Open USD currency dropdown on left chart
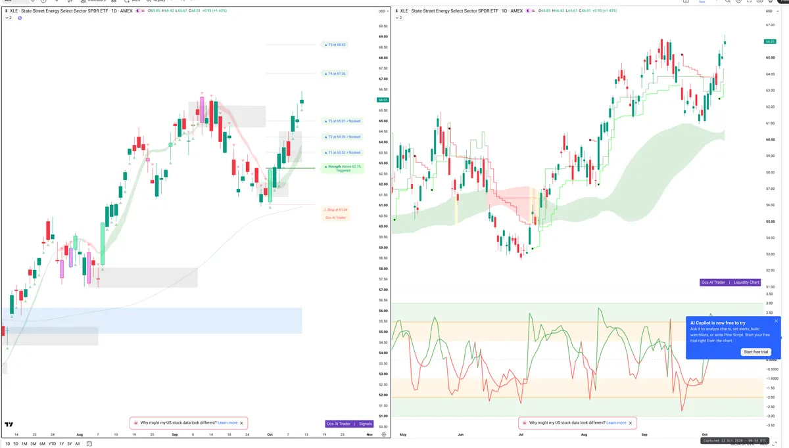The image size is (789, 448). [x=383, y=11]
